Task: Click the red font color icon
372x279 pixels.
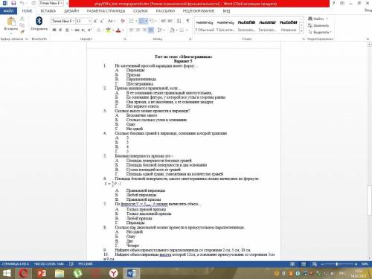Action: pyautogui.click(x=118, y=31)
